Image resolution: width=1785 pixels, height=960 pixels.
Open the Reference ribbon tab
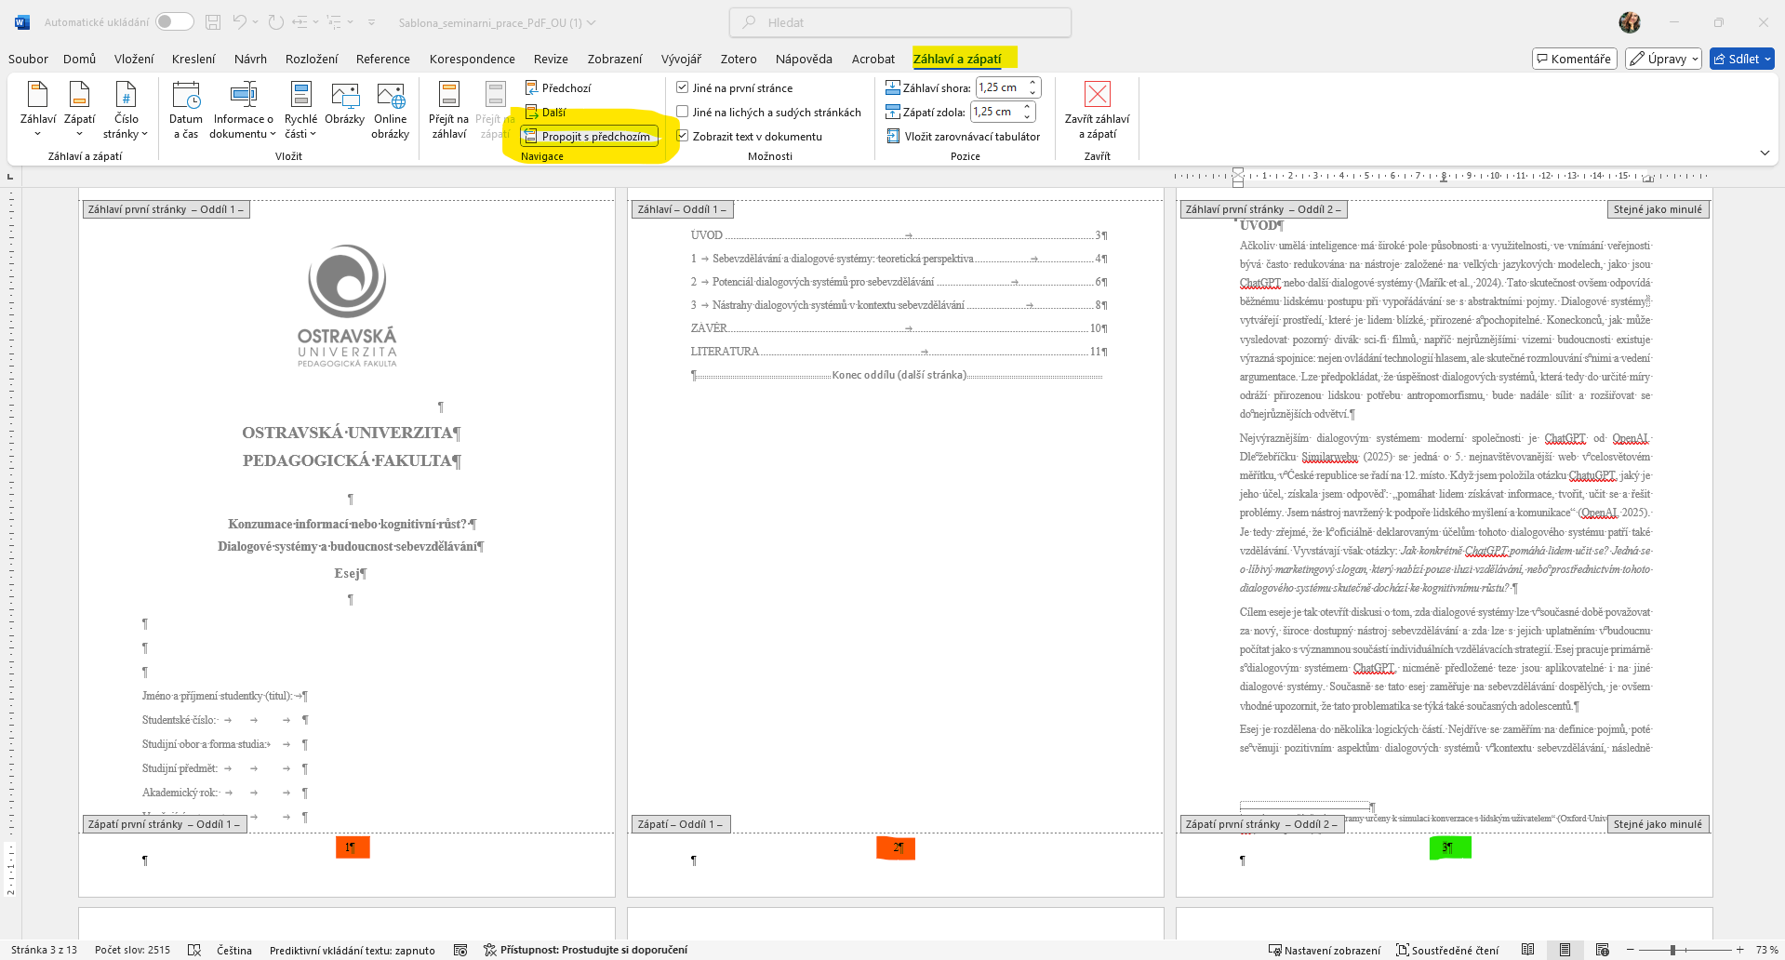(382, 59)
